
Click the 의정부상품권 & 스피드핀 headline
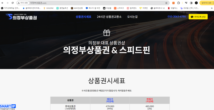tap(106, 50)
